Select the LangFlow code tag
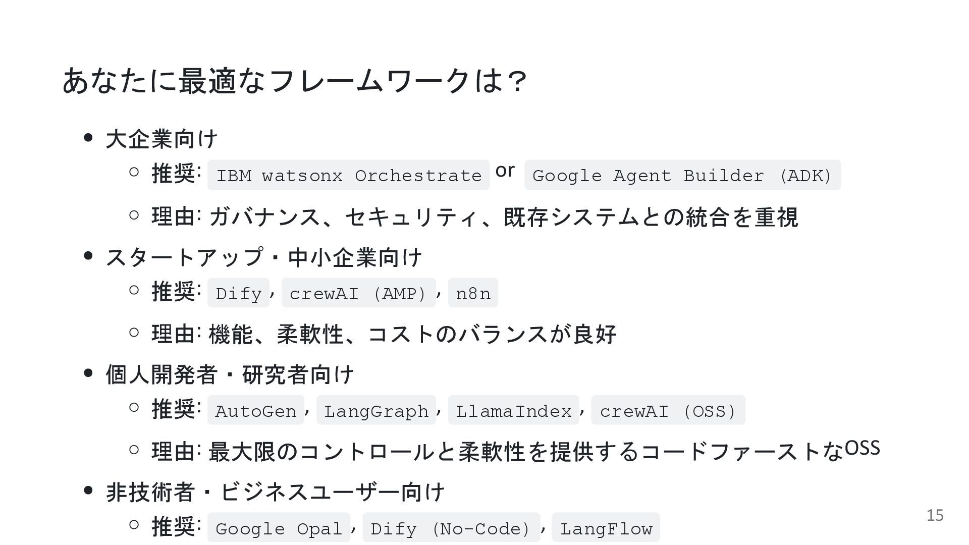Image resolution: width=969 pixels, height=545 pixels. 606,528
